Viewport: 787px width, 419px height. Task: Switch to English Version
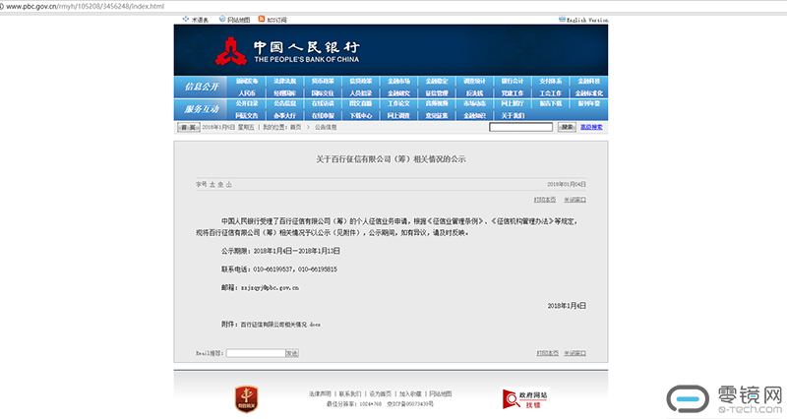[x=582, y=20]
